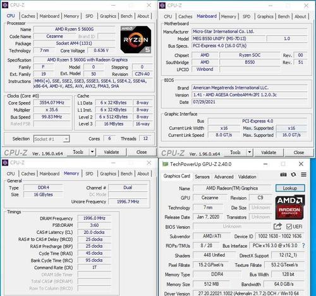Screen dimensions: 316x296
Task: Switch to Sensors tab in GPU-Z
Action: click(x=202, y=177)
